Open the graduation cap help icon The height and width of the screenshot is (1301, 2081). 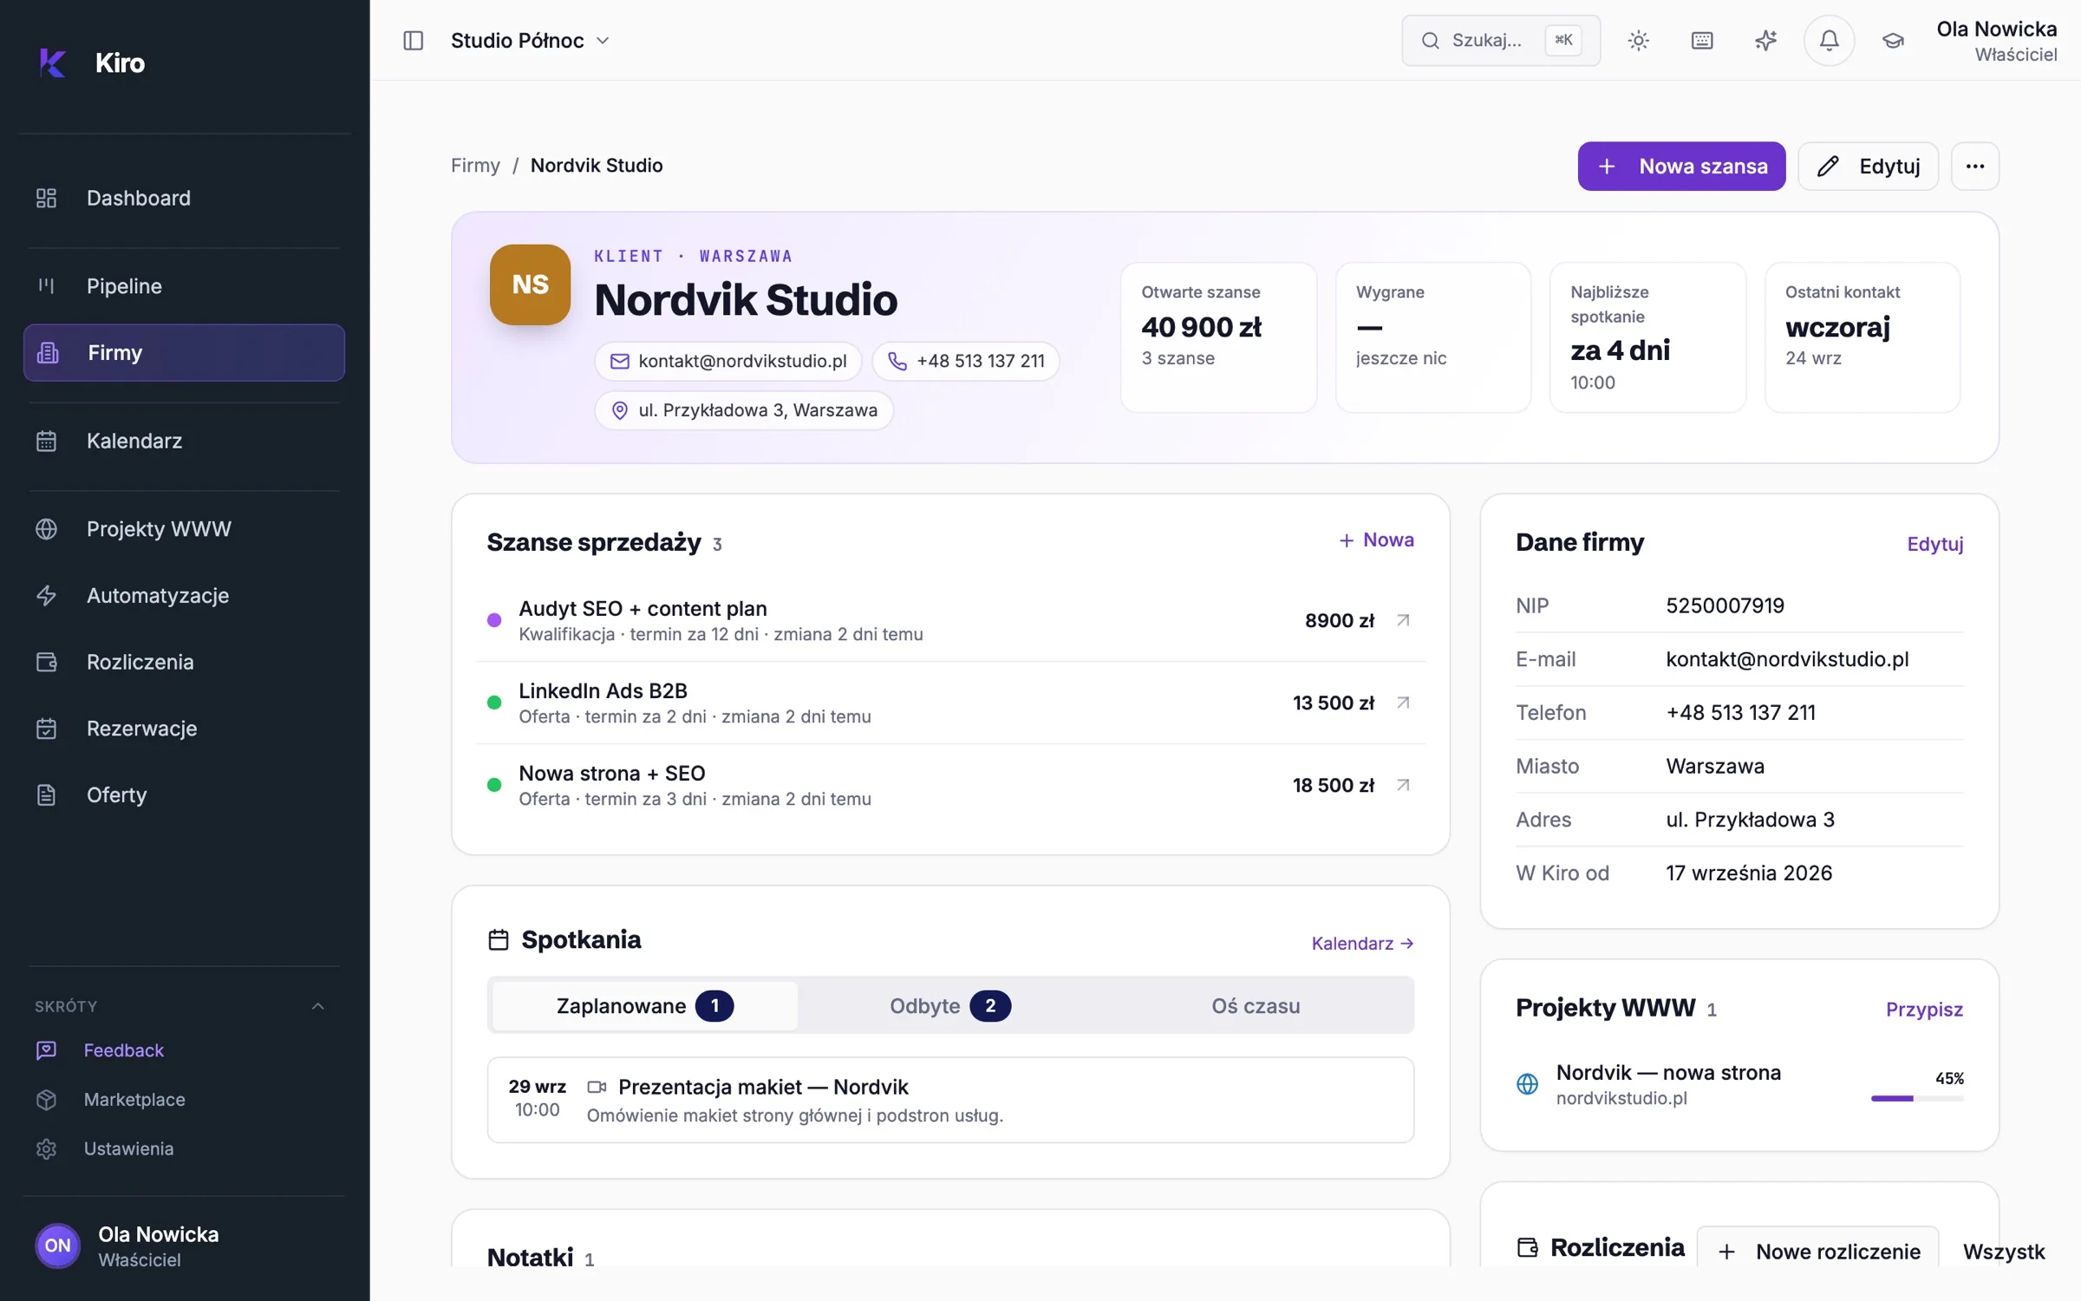1893,41
